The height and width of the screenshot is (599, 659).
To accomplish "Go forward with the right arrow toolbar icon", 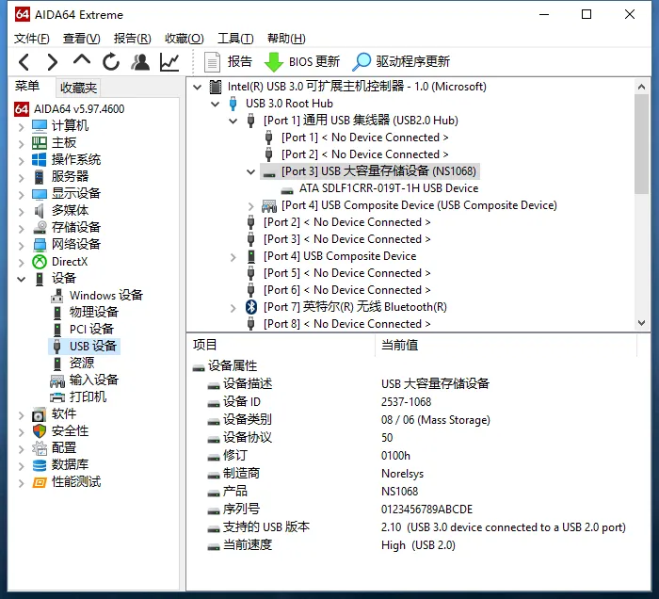I will click(x=52, y=62).
